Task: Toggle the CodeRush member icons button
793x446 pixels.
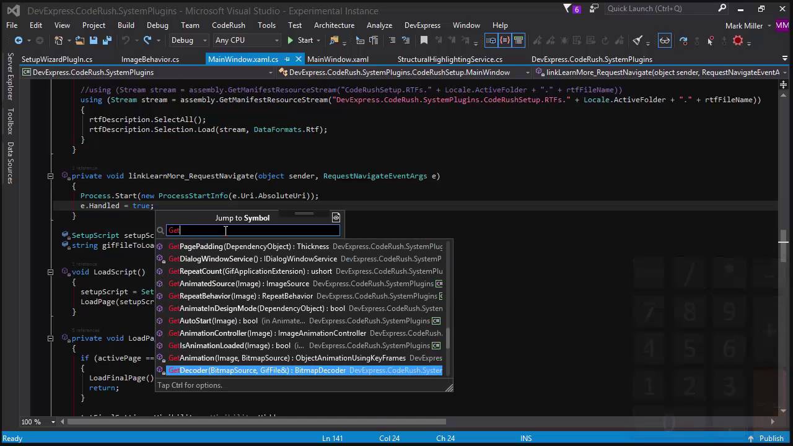Action: click(x=491, y=40)
